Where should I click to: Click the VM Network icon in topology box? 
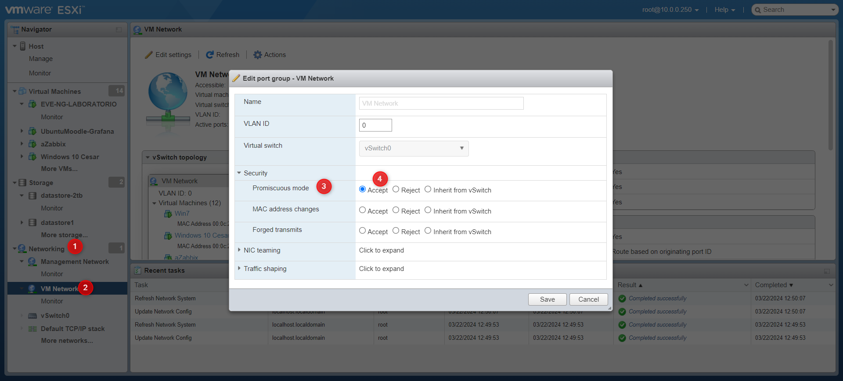(x=154, y=181)
